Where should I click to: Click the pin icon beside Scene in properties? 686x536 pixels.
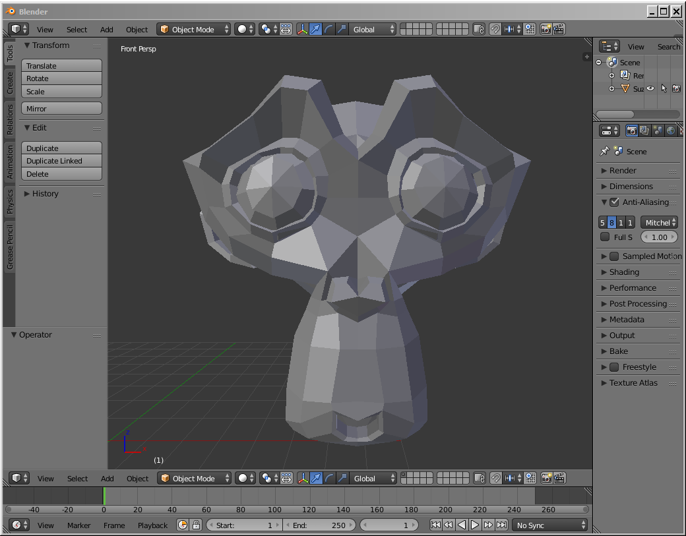click(604, 151)
